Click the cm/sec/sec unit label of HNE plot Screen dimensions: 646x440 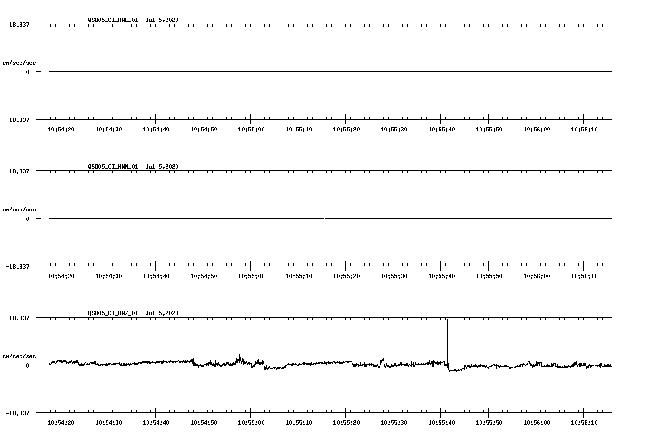[x=19, y=63]
